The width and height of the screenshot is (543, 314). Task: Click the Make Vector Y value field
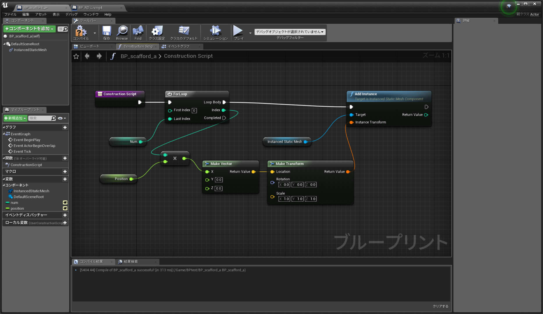219,180
